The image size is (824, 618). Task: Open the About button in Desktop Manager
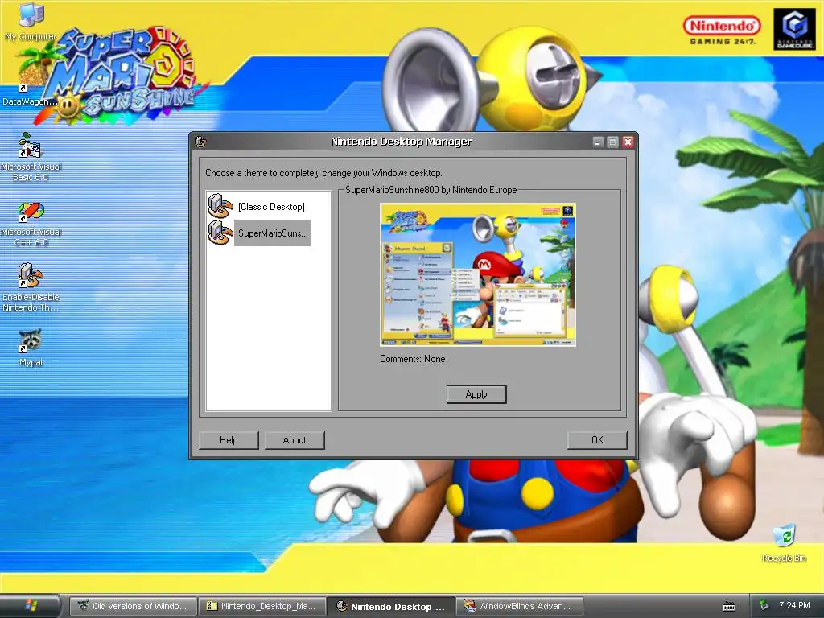pyautogui.click(x=295, y=440)
